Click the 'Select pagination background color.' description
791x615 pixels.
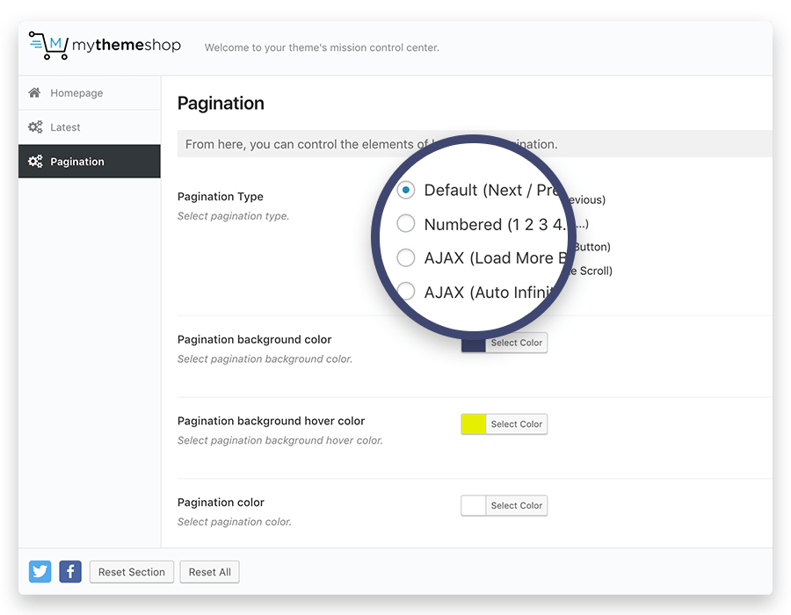coord(265,359)
